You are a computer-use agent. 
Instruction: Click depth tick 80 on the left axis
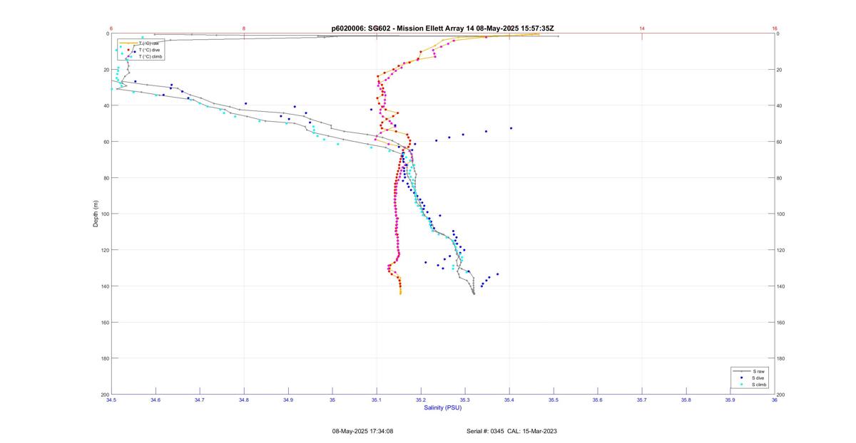click(106, 178)
